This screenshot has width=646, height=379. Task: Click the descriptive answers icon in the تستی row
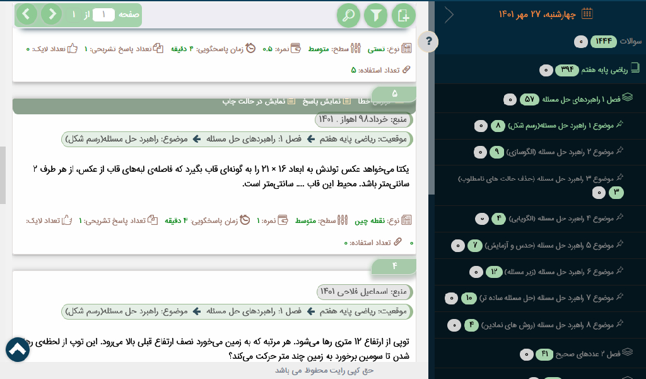tap(158, 48)
